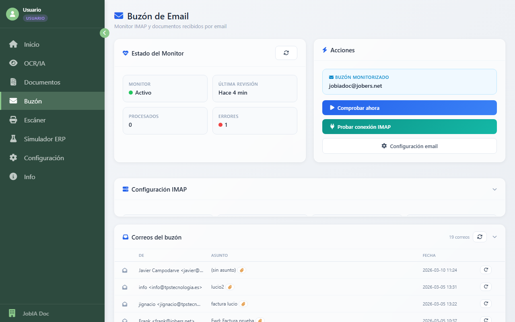Select the Buzón icon in the sidebar
The image size is (515, 322).
pos(12,101)
